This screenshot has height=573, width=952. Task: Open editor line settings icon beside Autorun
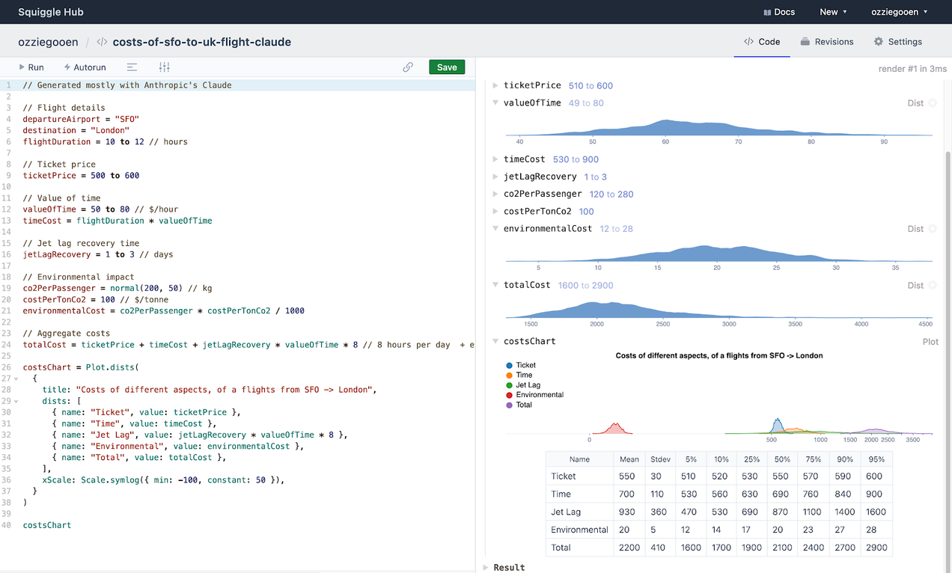tap(132, 67)
